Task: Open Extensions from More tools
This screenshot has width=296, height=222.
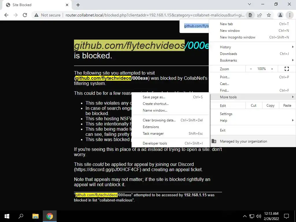Action: [171, 127]
